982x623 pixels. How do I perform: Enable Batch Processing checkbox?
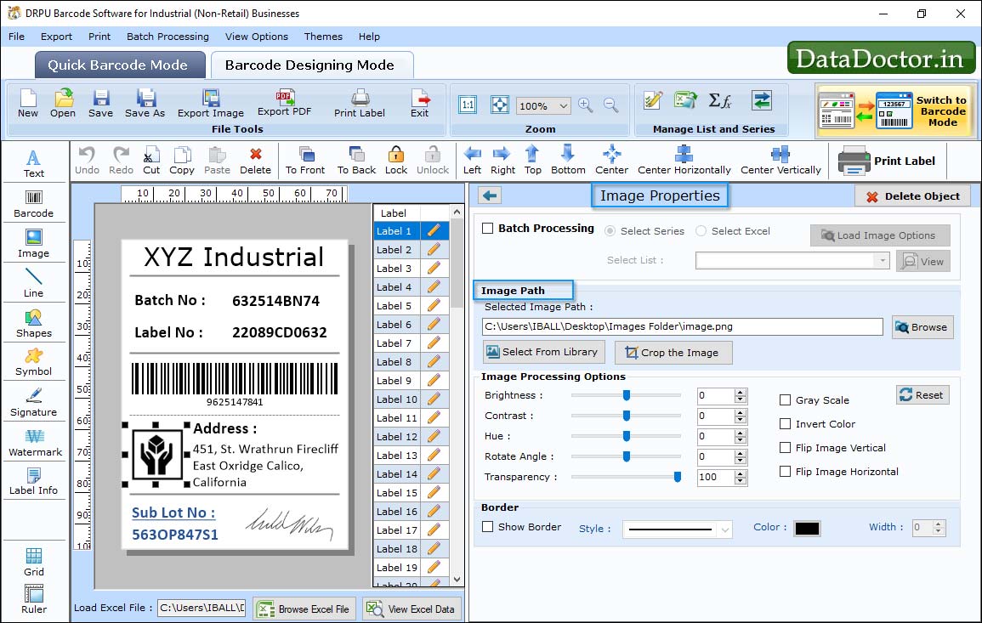[x=488, y=228]
